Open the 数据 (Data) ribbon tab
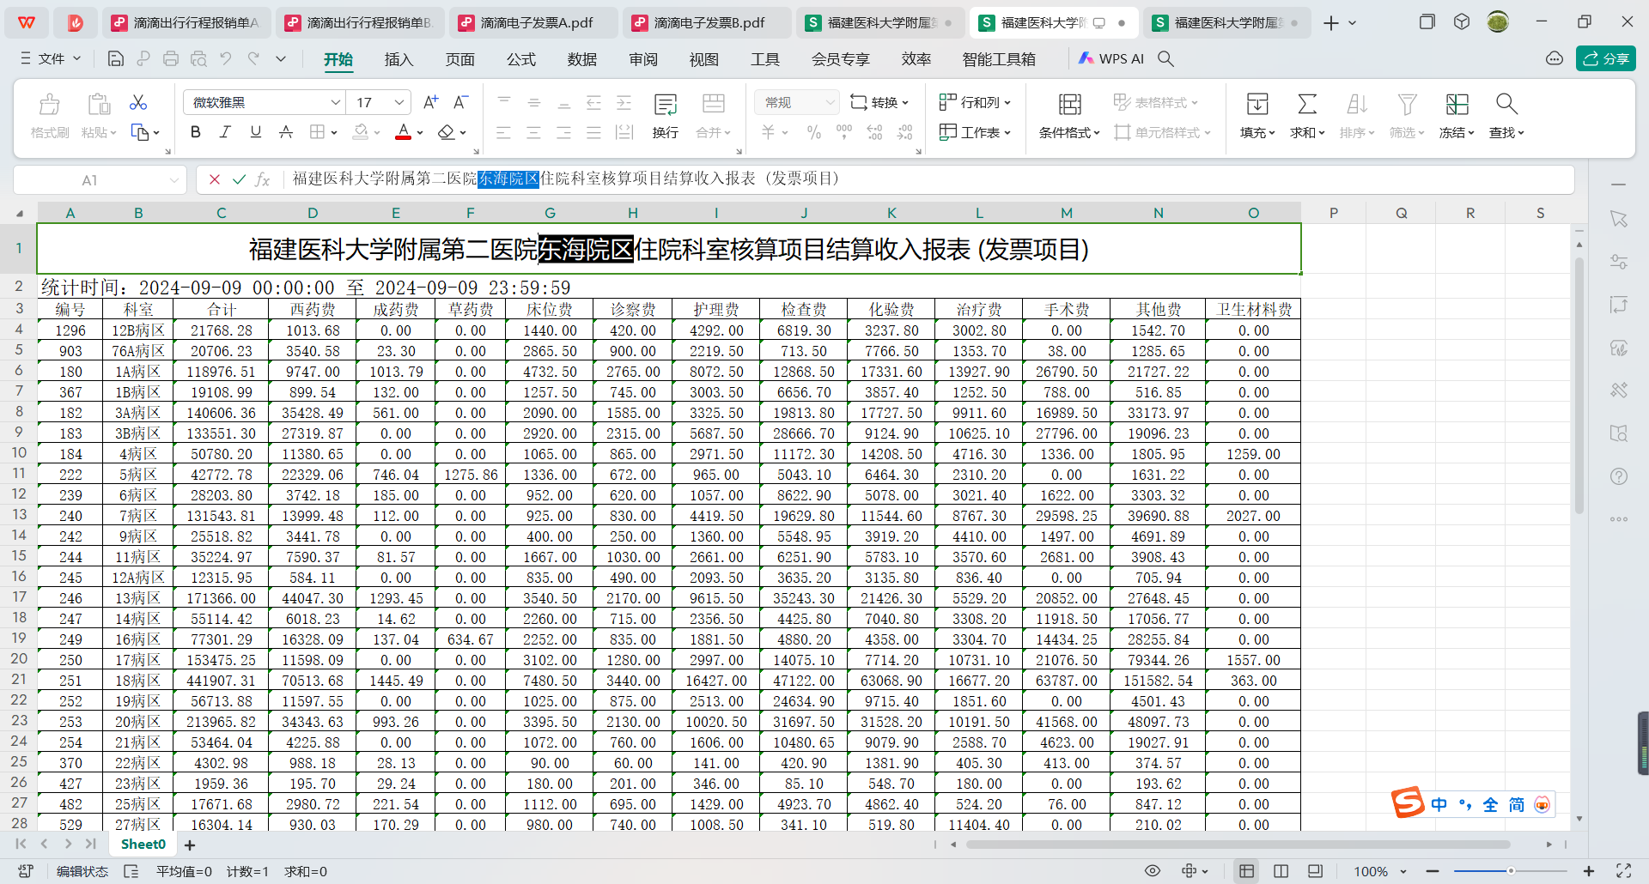The height and width of the screenshot is (884, 1649). (581, 59)
